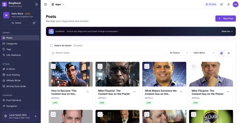This screenshot has height=123, width=241.
Task: Click the BlogBaser logo icon
Action: click(x=4, y=4)
